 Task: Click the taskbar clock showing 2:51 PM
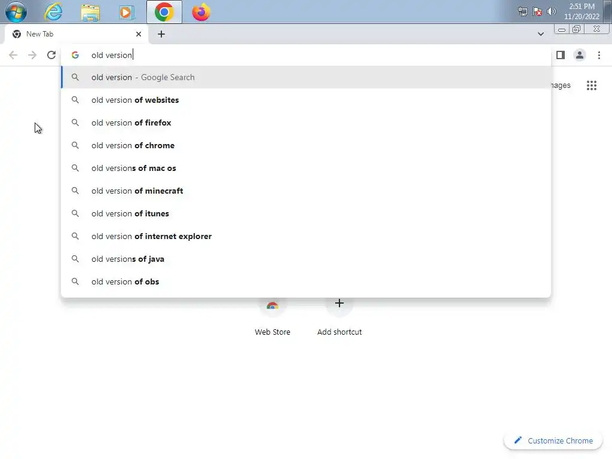click(x=582, y=11)
